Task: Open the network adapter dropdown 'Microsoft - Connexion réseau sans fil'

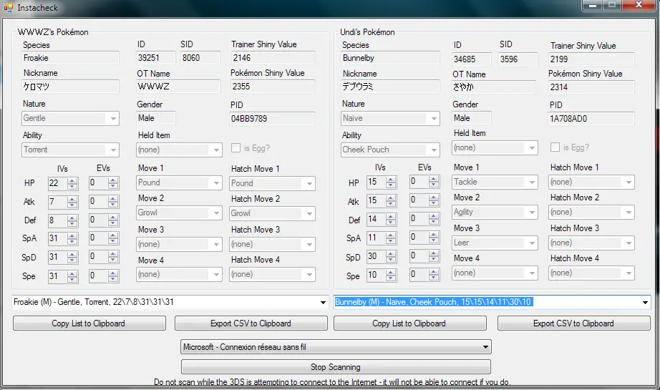Action: pyautogui.click(x=336, y=347)
